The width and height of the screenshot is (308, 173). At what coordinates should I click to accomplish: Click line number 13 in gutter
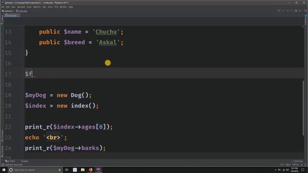8,32
